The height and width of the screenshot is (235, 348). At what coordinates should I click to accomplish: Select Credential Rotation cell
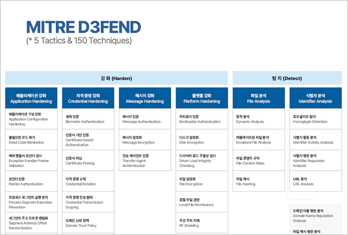coord(88,181)
